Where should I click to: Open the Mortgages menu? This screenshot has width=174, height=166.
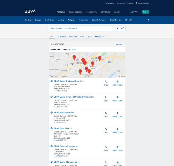[x=71, y=20]
